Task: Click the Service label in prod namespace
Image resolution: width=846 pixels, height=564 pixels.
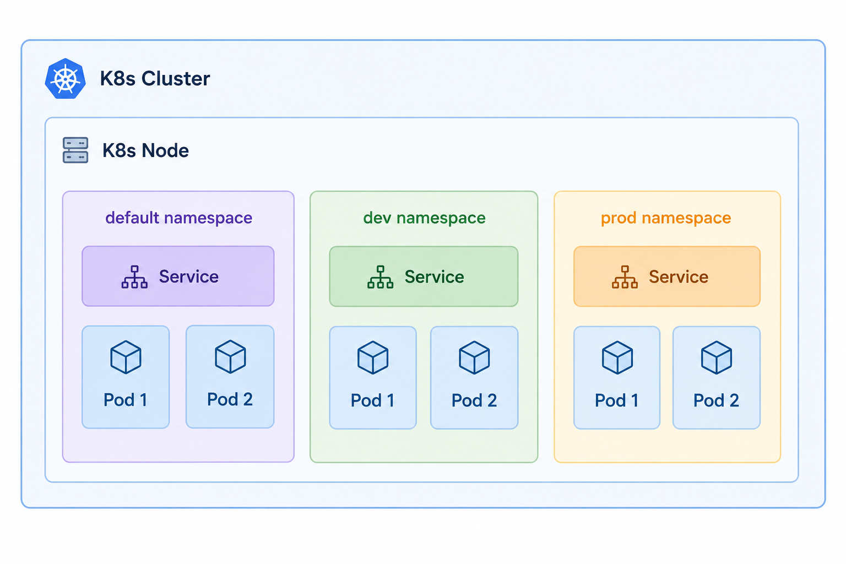Action: click(x=679, y=277)
